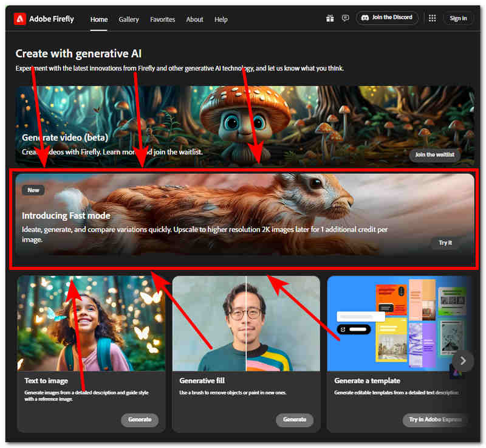The image size is (486, 448).
Task: Open the Generative fill thumbnail image
Action: [x=246, y=323]
